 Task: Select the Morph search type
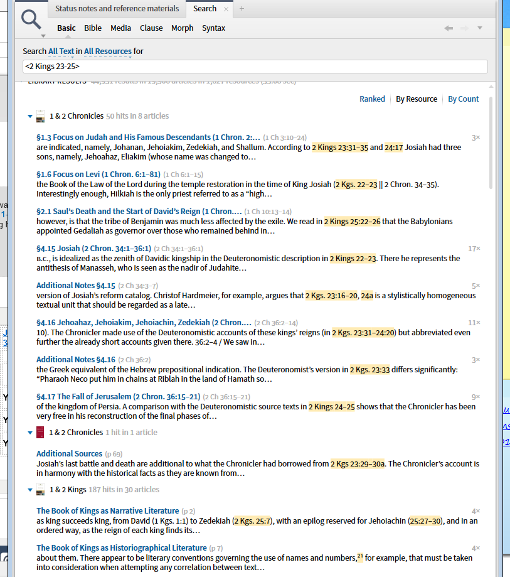(182, 28)
